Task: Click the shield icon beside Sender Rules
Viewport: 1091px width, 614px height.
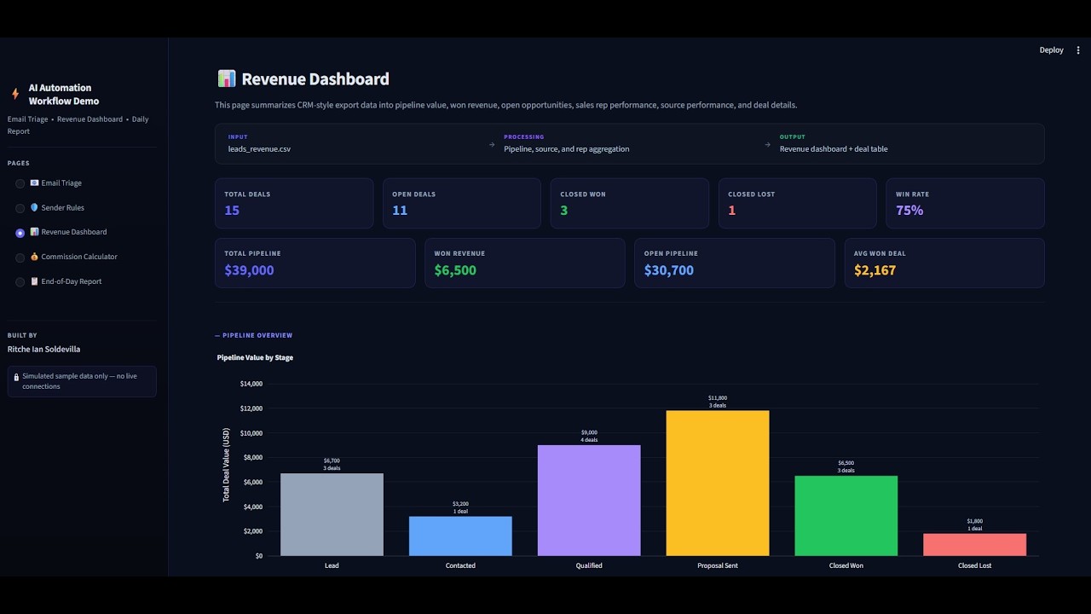Action: [x=34, y=207]
